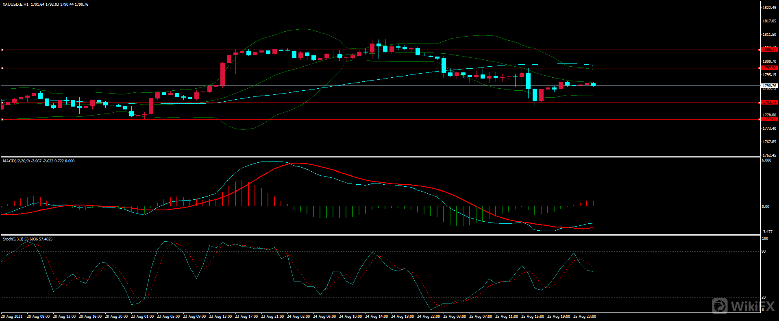
Task: Click the 1762.45 price scale label
Action: pos(769,155)
